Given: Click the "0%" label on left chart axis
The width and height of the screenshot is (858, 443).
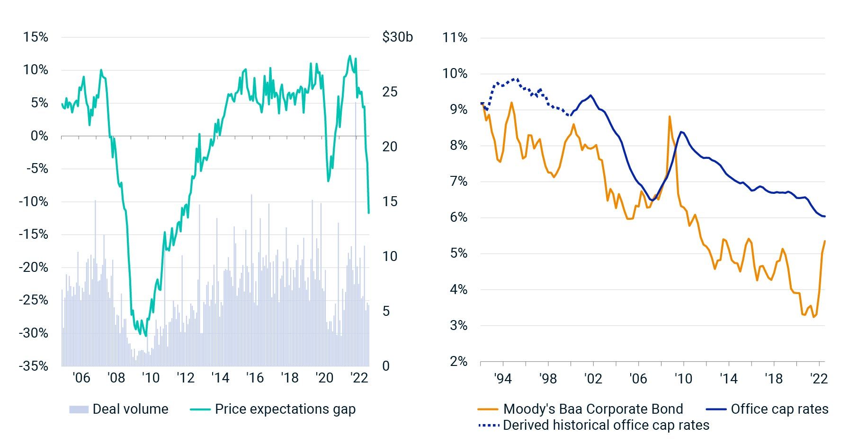Looking at the screenshot, I should [x=39, y=136].
